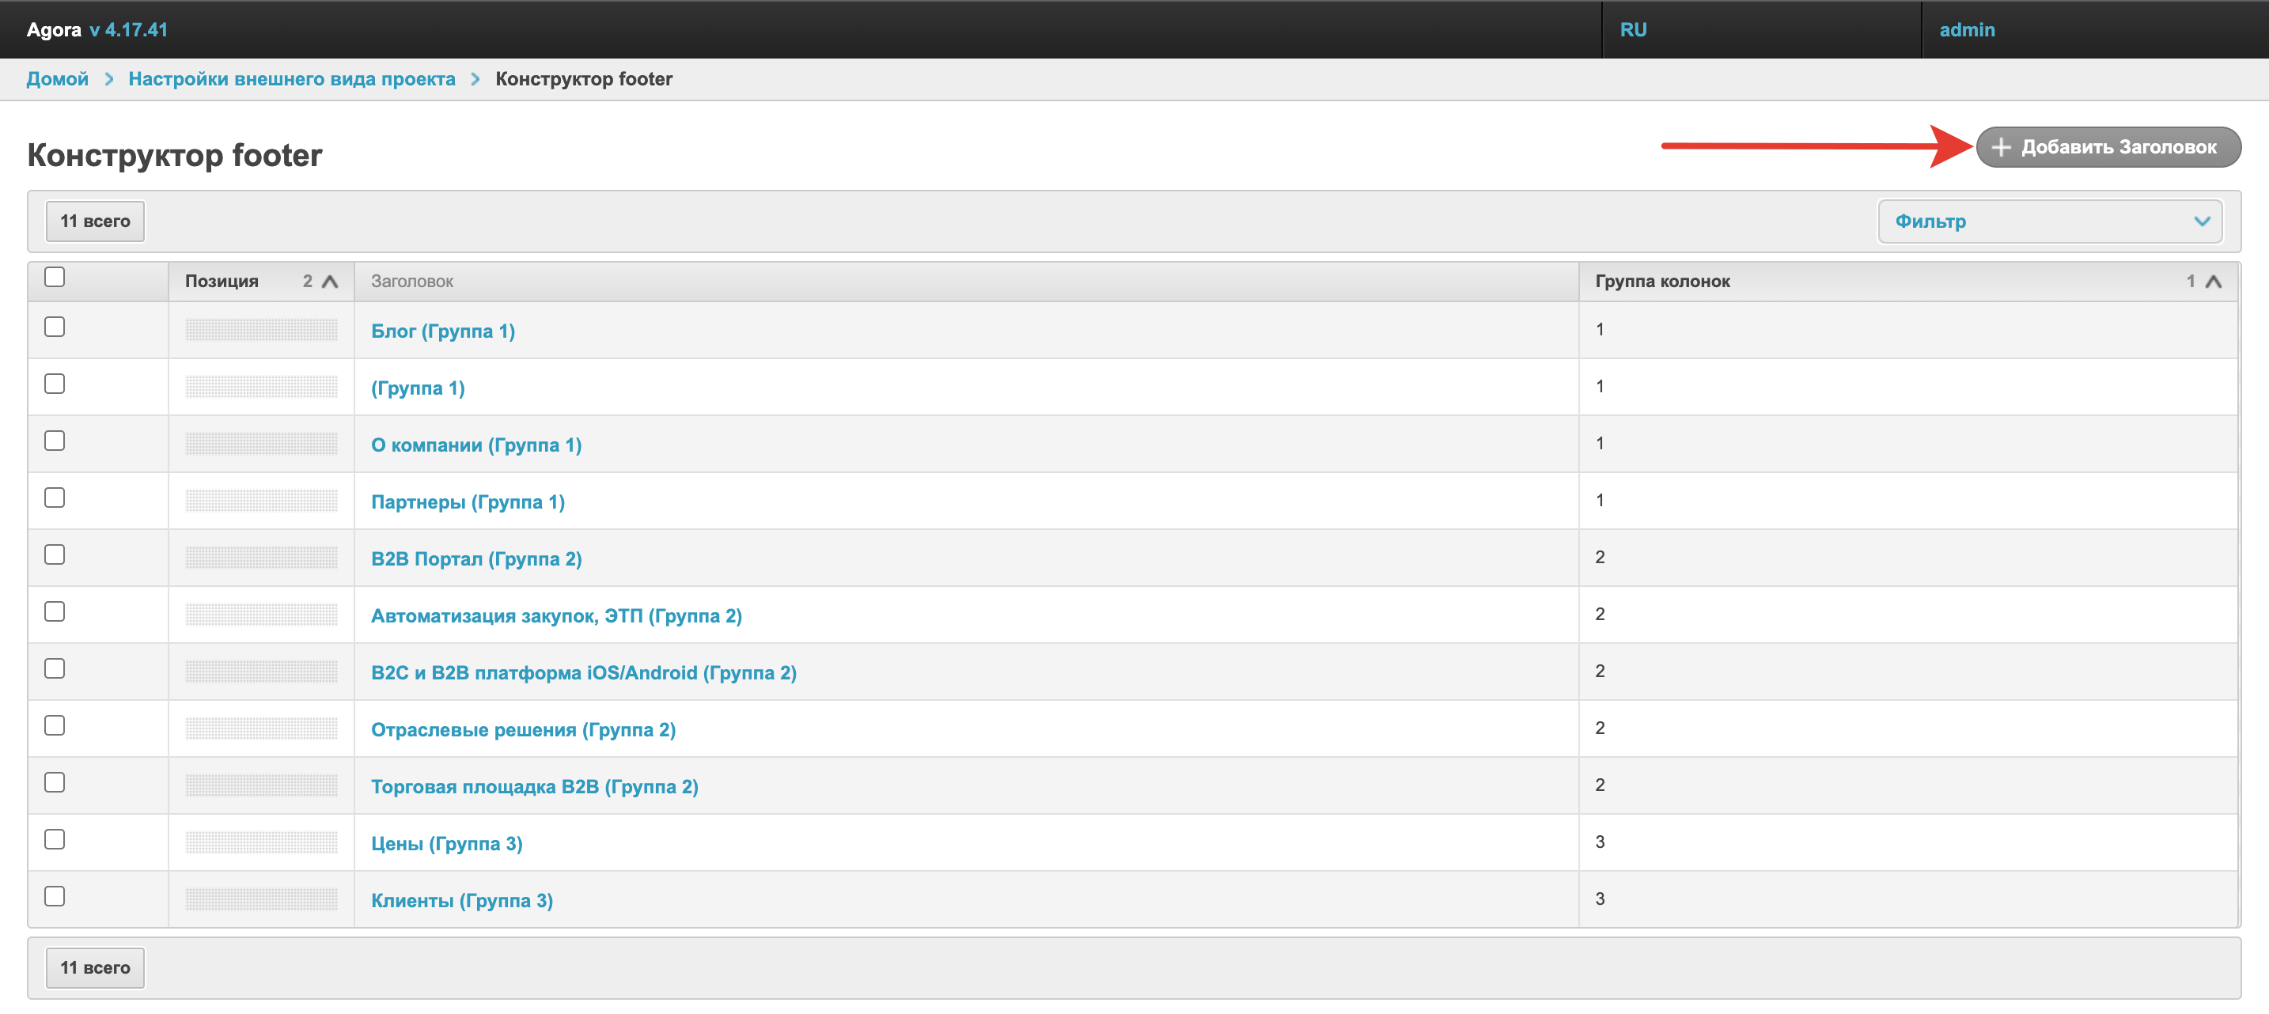Open Настройки внешнего вида проекта breadcrumb
The width and height of the screenshot is (2269, 1014).
292,79
